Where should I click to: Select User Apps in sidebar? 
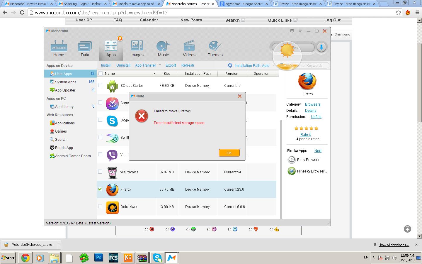pos(70,74)
